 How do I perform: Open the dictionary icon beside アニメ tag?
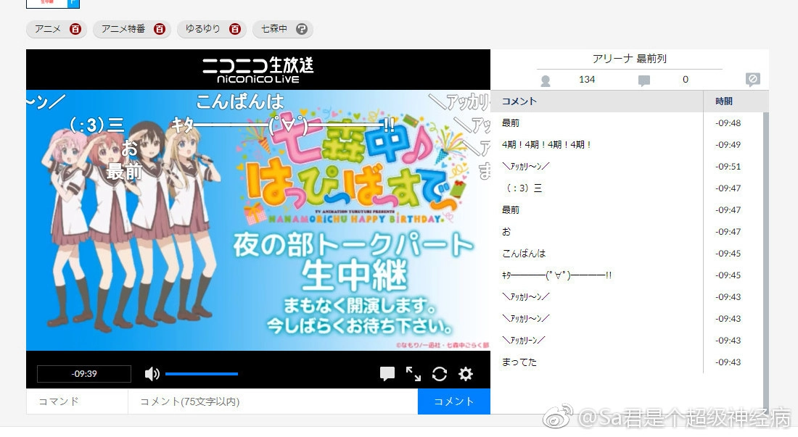pos(75,29)
